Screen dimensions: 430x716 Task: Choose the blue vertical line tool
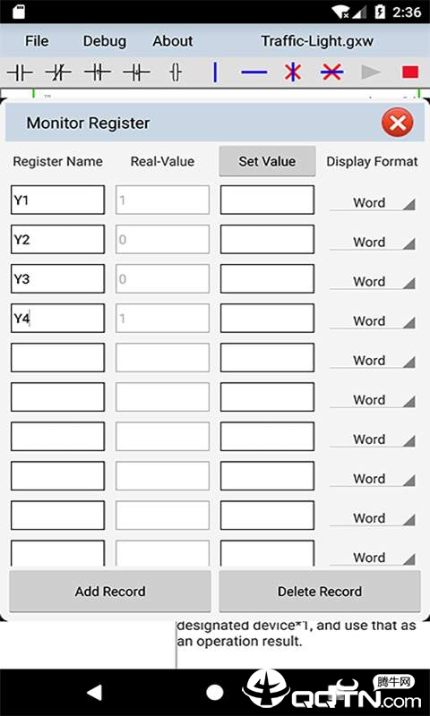point(215,72)
